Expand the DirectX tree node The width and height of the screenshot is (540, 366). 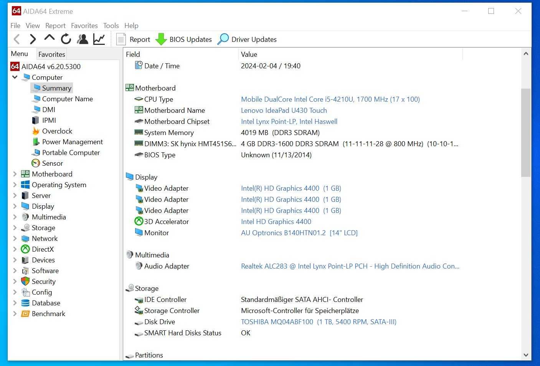click(15, 249)
